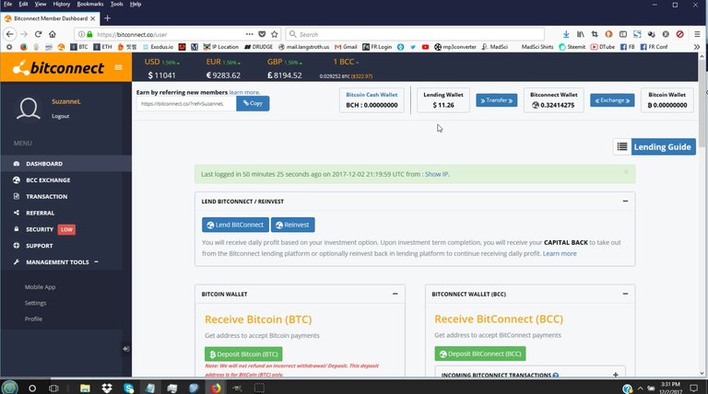
Task: Click the Show IP link
Action: pyautogui.click(x=436, y=174)
